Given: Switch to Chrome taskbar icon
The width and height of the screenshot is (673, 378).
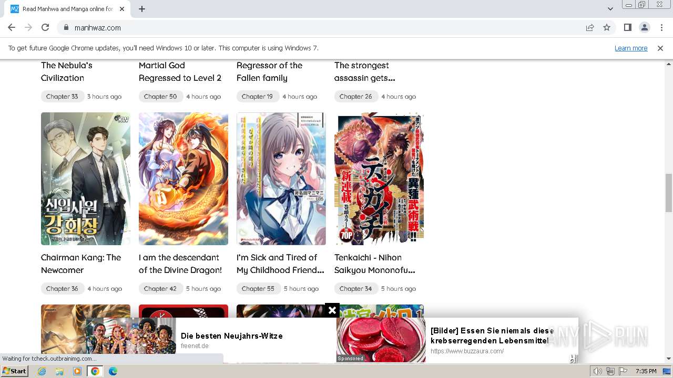Looking at the screenshot, I should [95, 371].
